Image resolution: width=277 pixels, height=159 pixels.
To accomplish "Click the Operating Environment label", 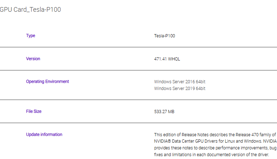I will point(47,81).
